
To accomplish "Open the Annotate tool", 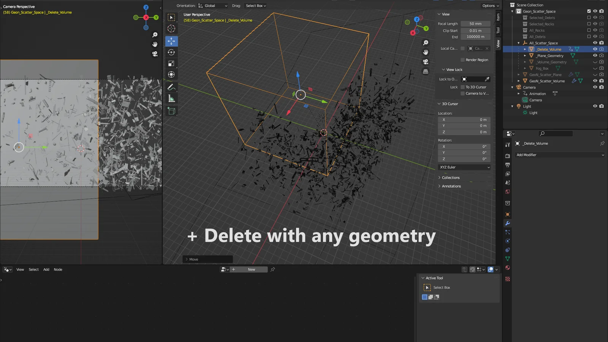I will [171, 86].
